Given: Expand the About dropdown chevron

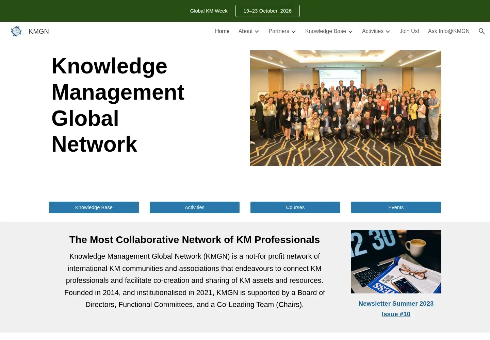Looking at the screenshot, I should tap(257, 32).
